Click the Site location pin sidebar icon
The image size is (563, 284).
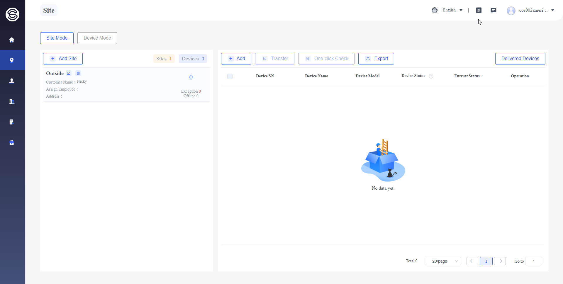pyautogui.click(x=12, y=60)
